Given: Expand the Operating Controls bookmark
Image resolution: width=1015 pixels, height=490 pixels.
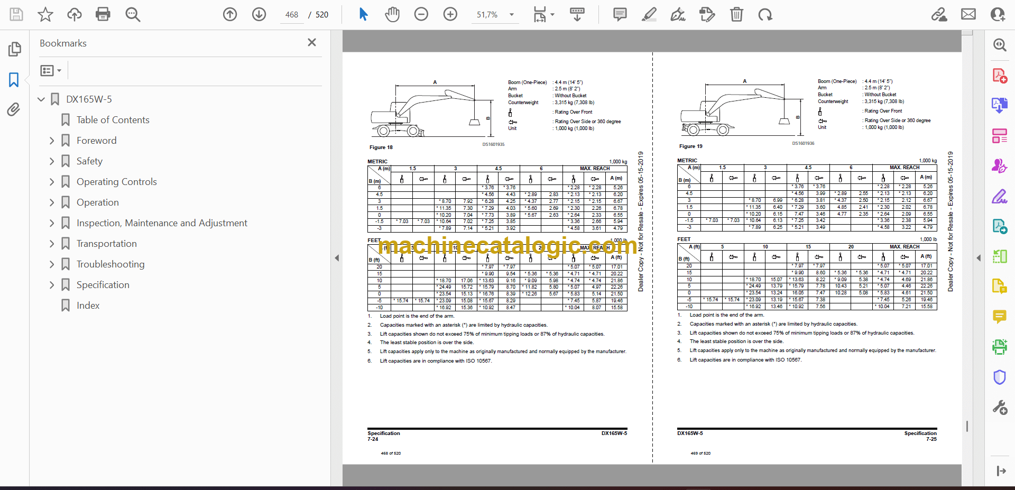Looking at the screenshot, I should click(x=52, y=182).
